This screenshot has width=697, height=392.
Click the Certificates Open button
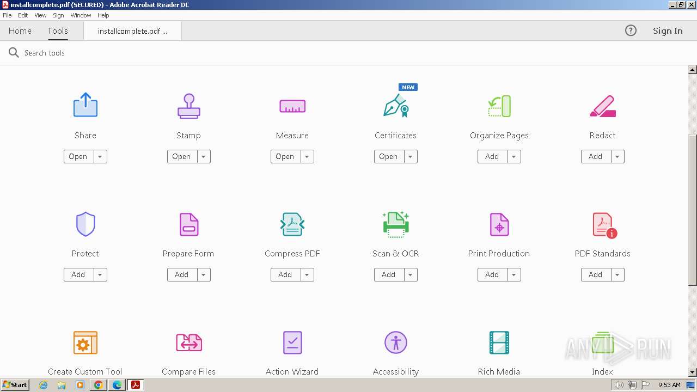(x=389, y=157)
